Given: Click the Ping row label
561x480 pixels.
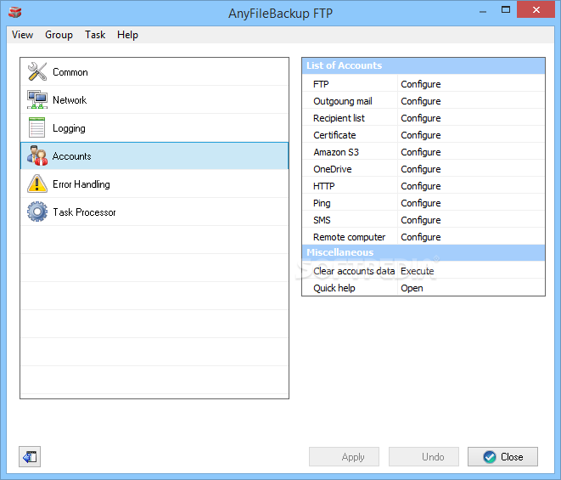Looking at the screenshot, I should coord(322,203).
